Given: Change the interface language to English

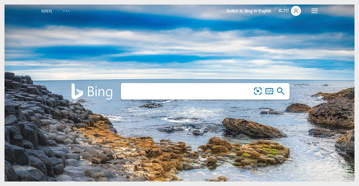Looking at the screenshot, I should tap(249, 11).
